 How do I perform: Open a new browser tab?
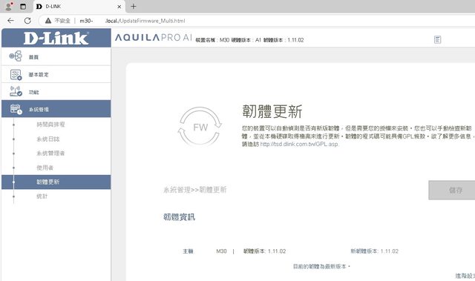134,7
